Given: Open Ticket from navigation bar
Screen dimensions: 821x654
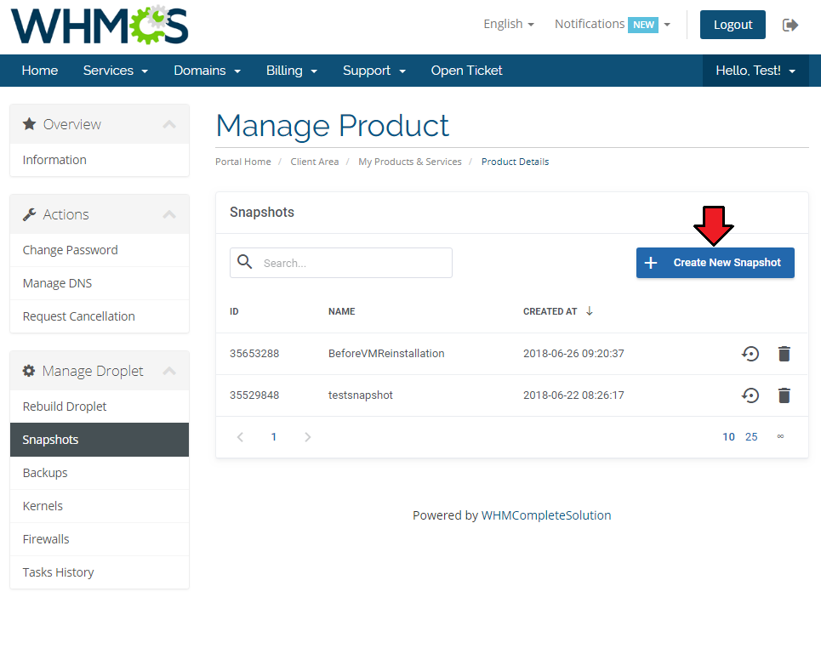Looking at the screenshot, I should pos(466,71).
